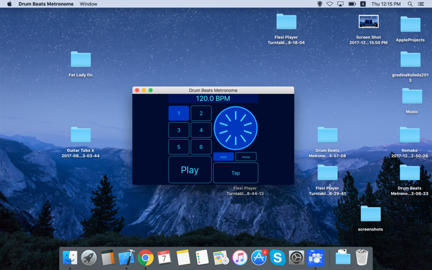Minimize the Drum Beats Metronome window

click(144, 91)
